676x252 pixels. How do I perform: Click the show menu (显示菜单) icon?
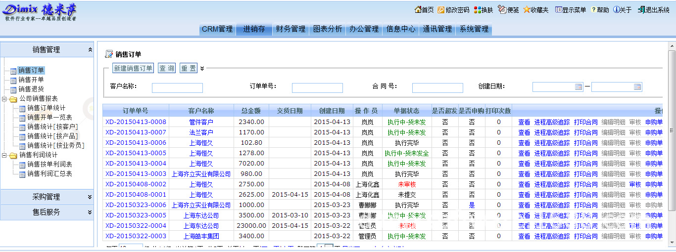click(x=558, y=10)
